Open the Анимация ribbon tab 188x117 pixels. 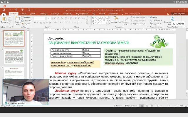[55, 13]
